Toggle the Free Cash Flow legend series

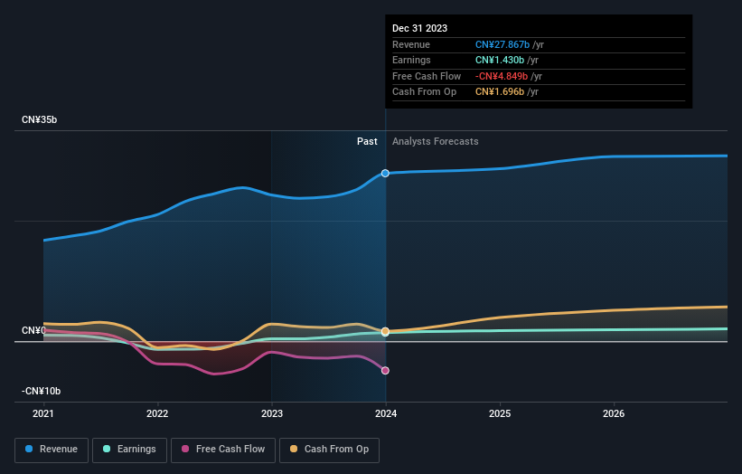point(223,450)
